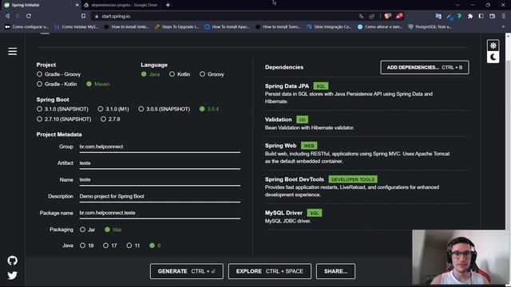
Task: Choose Spring Boot 3.0.4
Action: click(x=209, y=109)
